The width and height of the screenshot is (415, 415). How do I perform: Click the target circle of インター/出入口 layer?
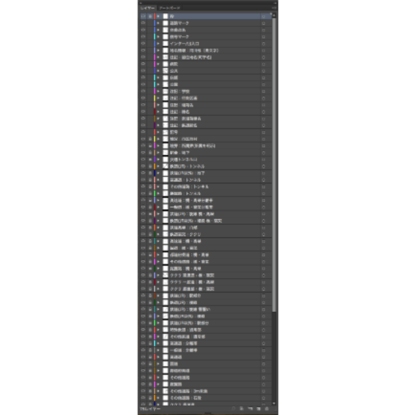pyautogui.click(x=263, y=44)
